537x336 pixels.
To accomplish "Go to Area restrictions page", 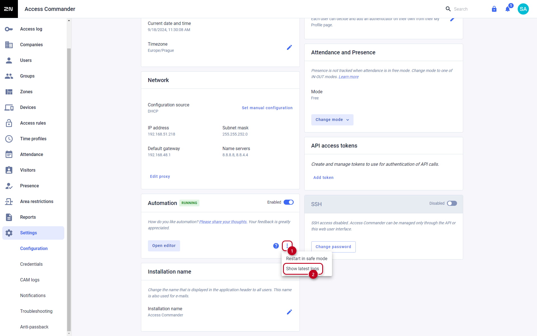I will click(37, 202).
